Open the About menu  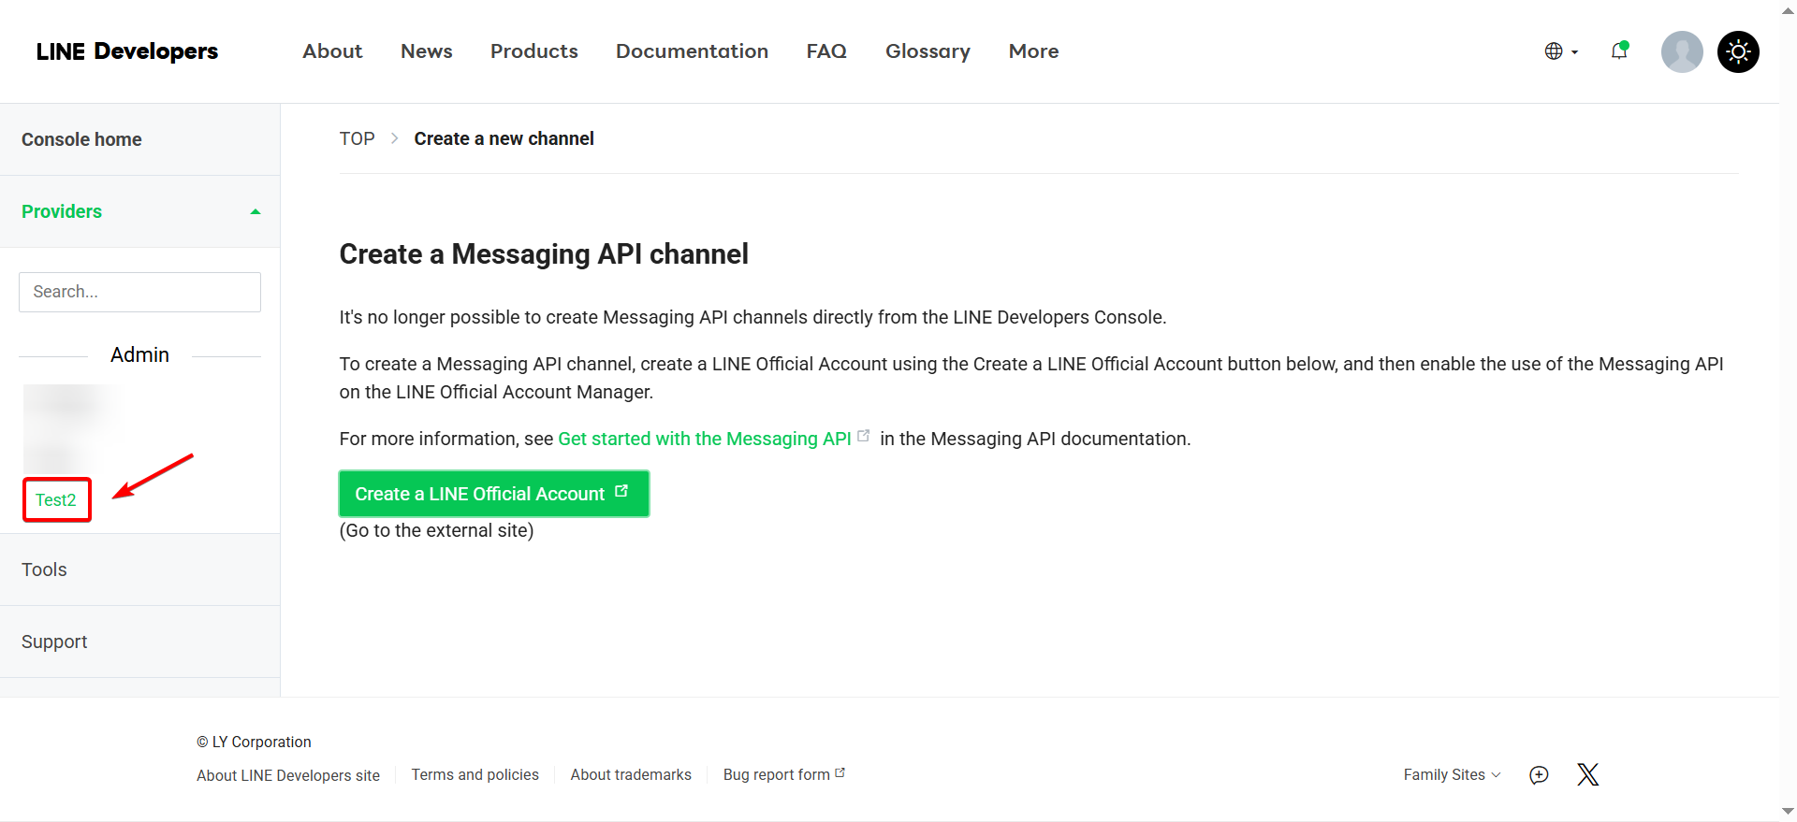coord(332,51)
